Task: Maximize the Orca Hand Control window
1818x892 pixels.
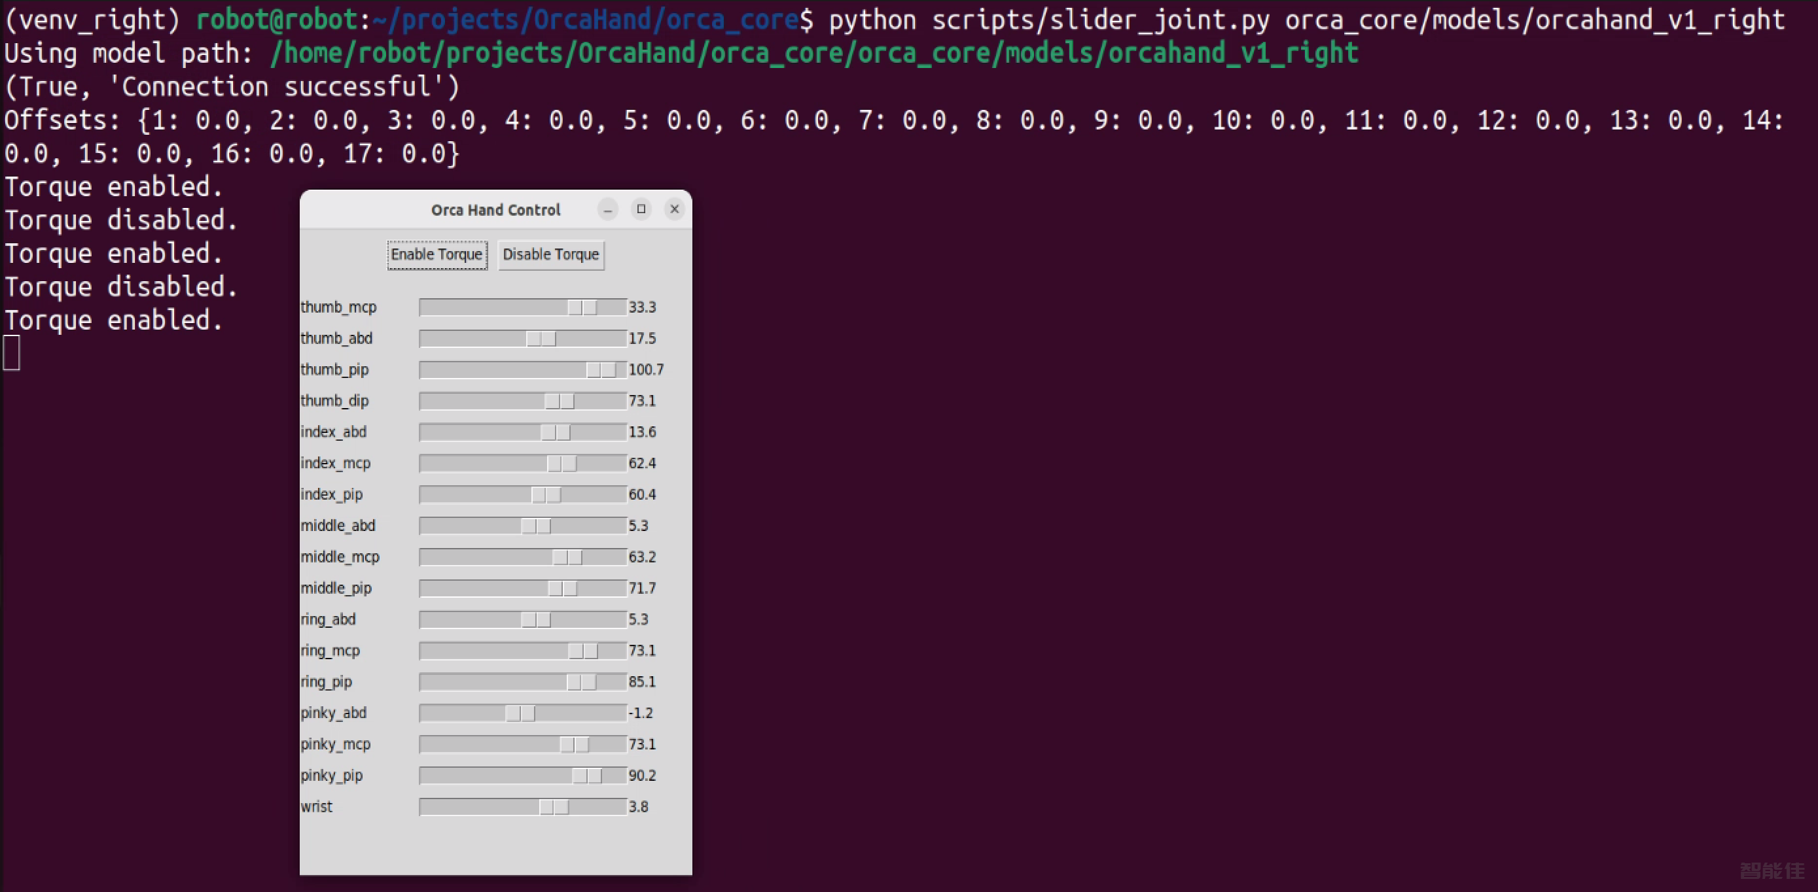Action: click(x=641, y=209)
